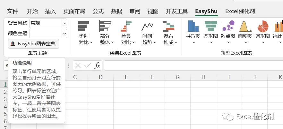Viewport: 283px width, 129px height.
Task: Select the EasyShu ribbon tab
Action: (206, 11)
